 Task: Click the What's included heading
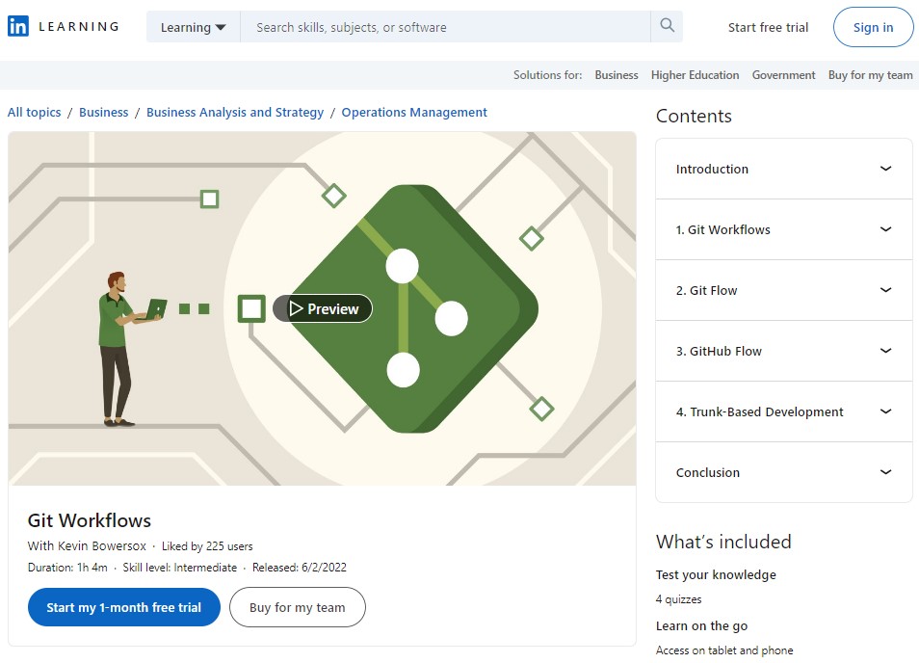[x=723, y=542]
